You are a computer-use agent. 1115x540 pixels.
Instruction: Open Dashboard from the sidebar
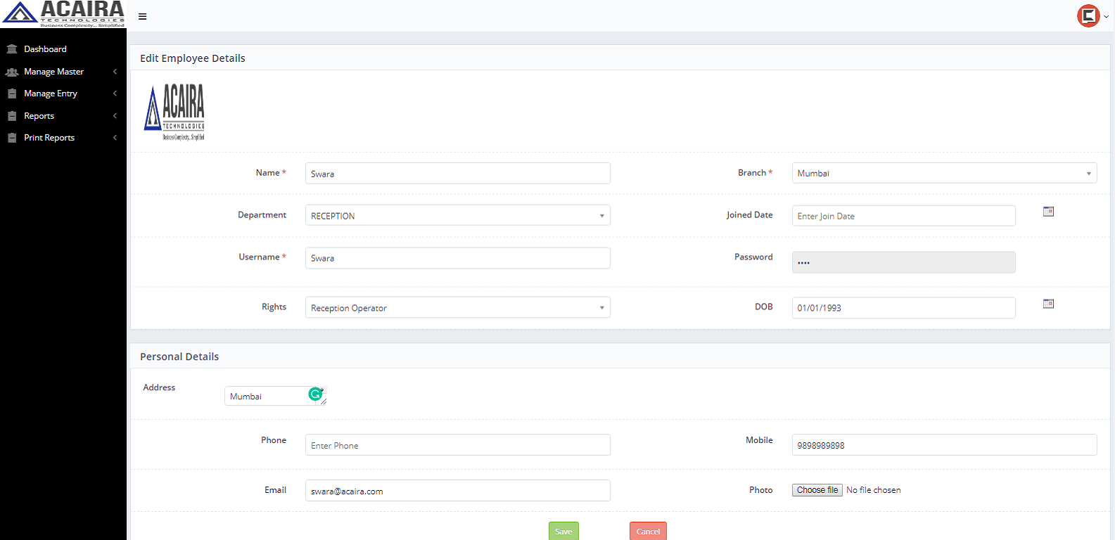tap(45, 49)
